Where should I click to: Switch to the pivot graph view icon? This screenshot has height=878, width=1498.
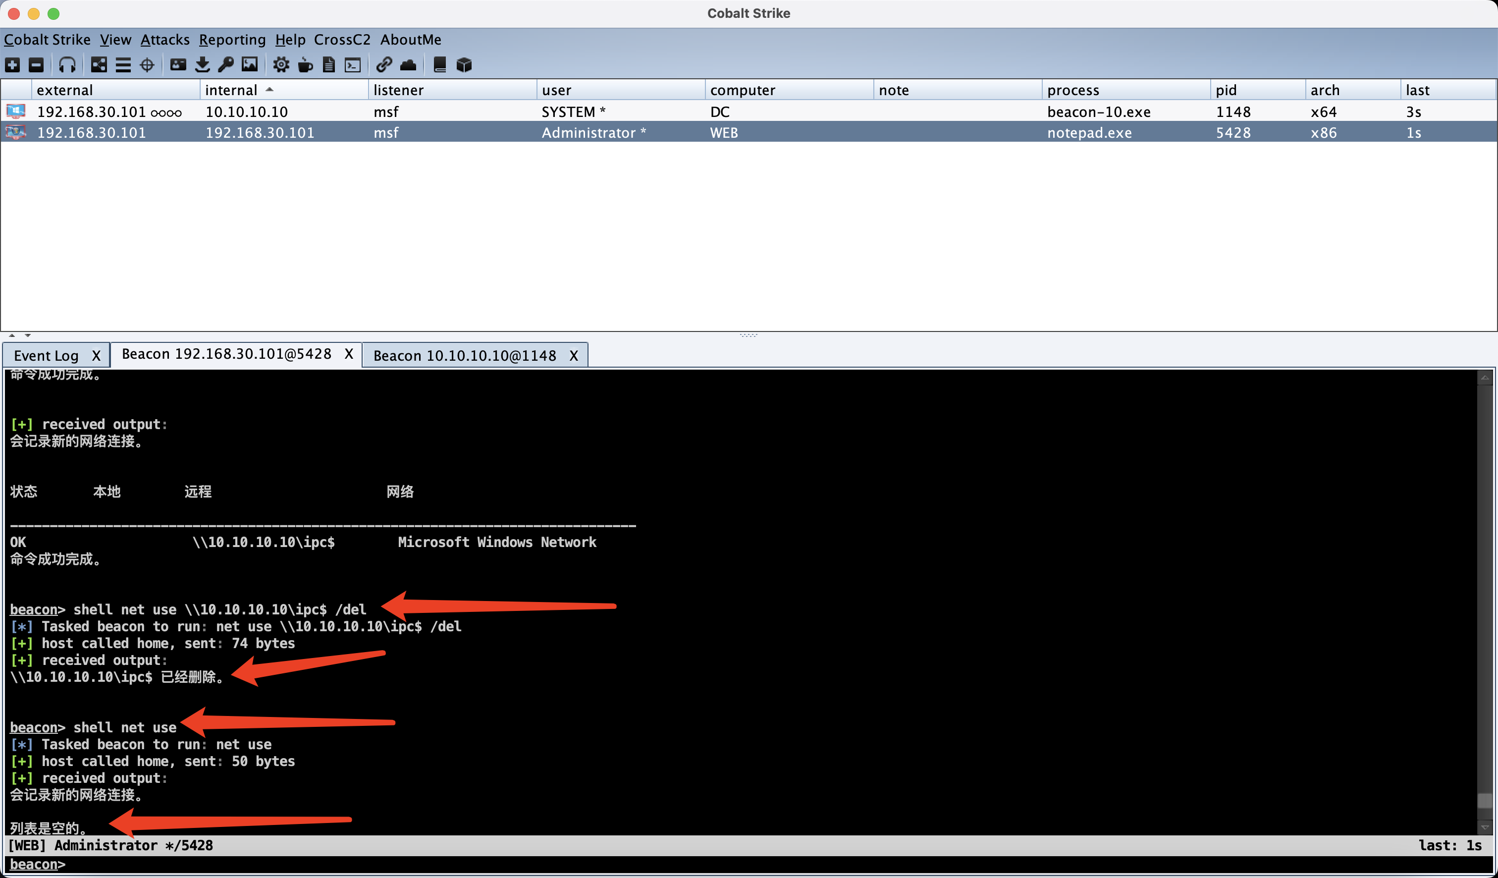pos(99,65)
